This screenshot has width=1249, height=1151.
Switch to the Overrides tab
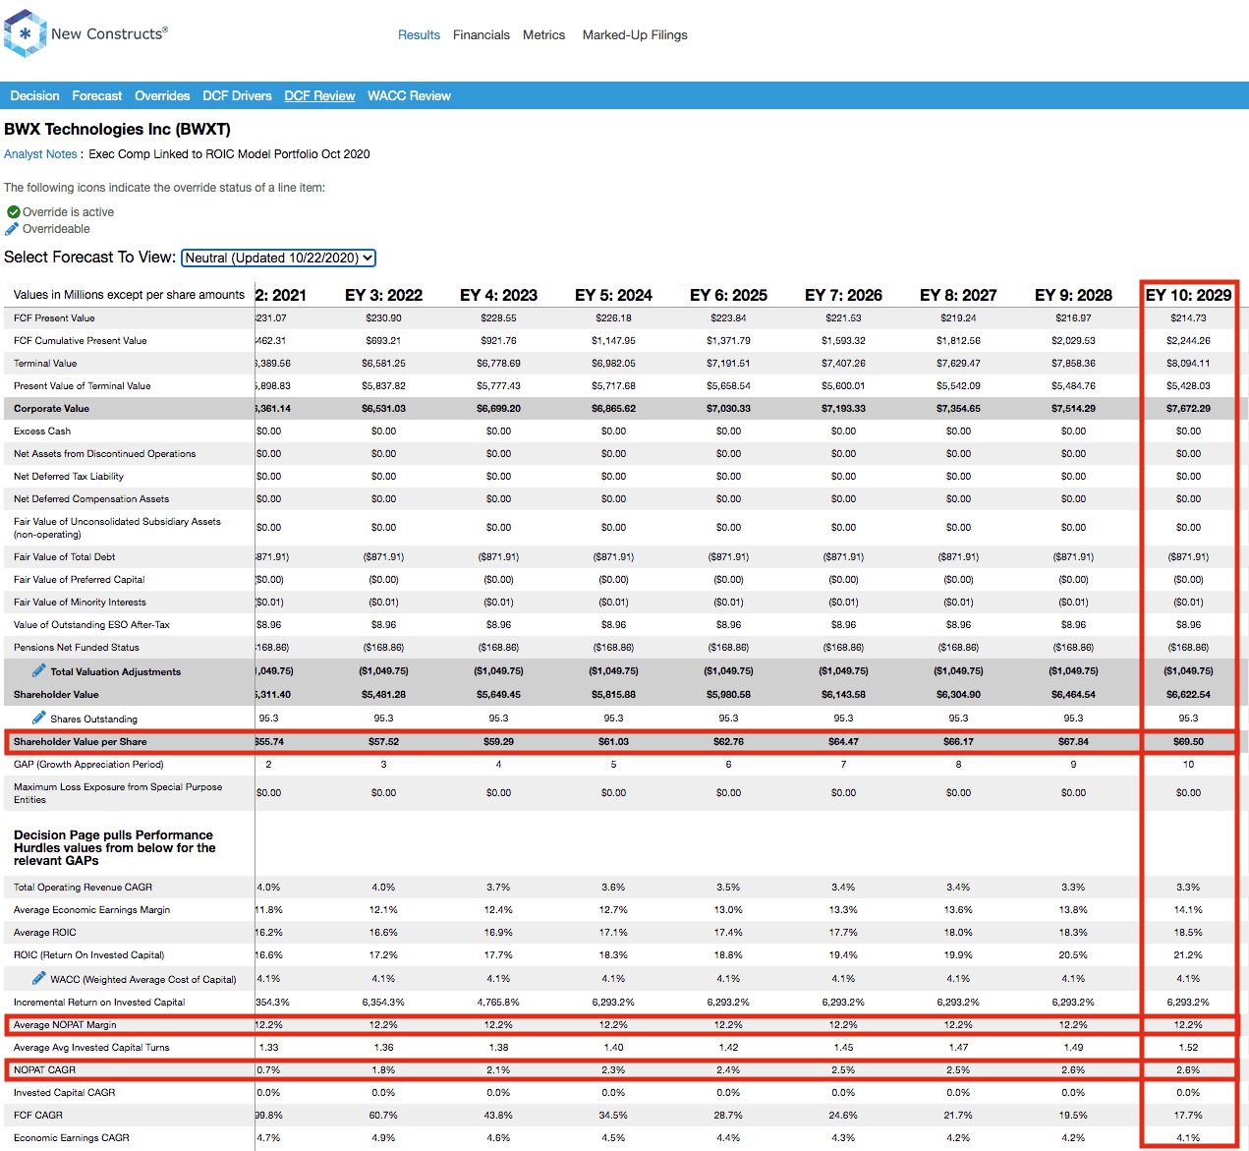pos(162,95)
